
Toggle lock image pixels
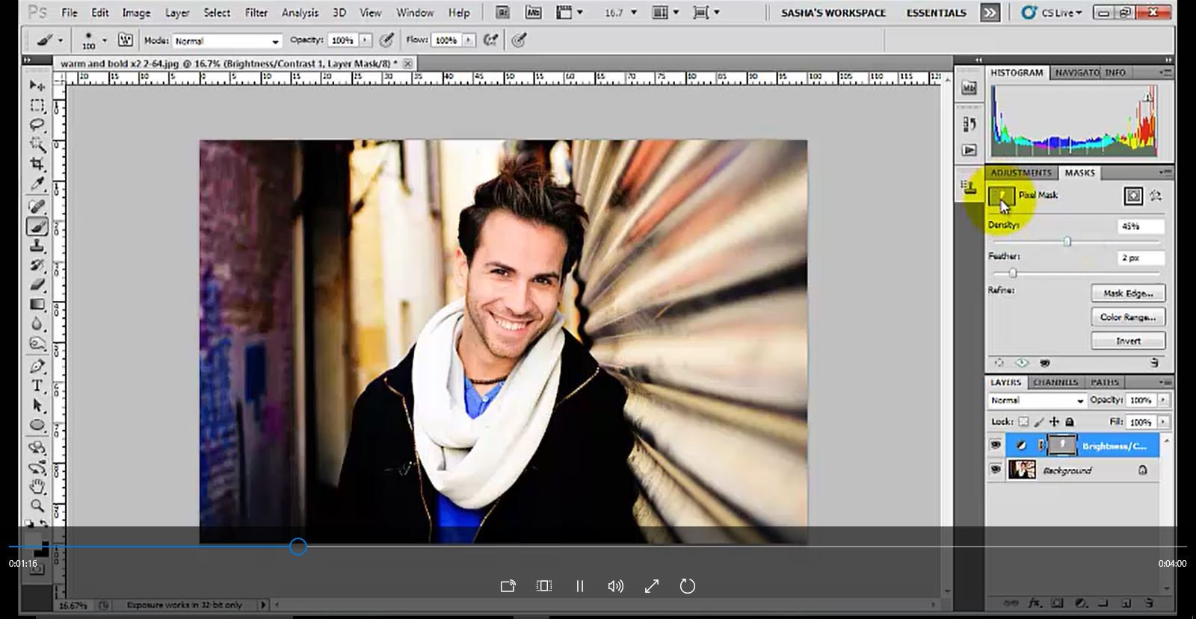(x=1038, y=422)
